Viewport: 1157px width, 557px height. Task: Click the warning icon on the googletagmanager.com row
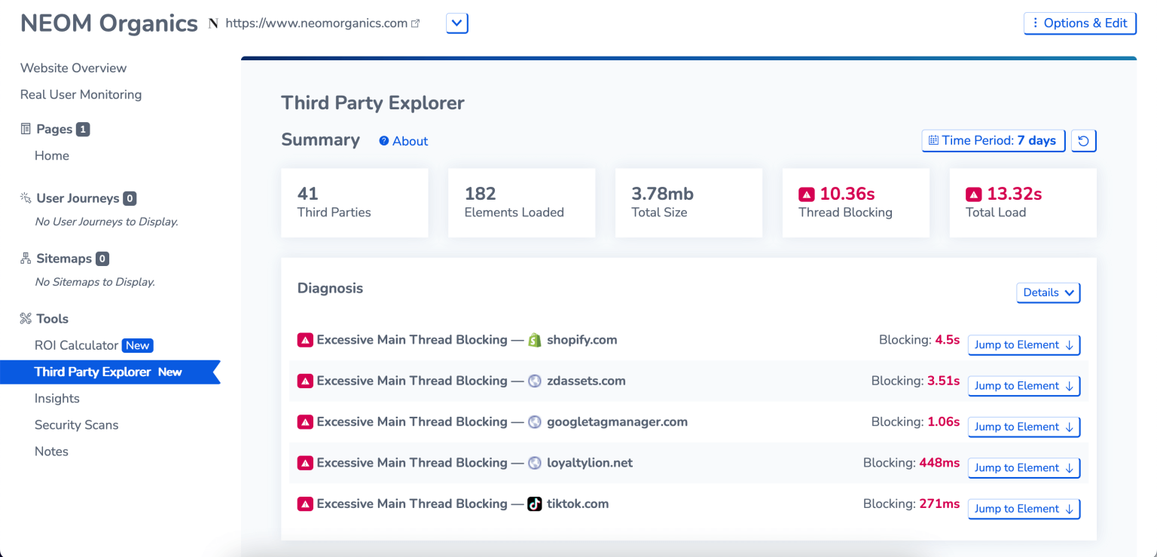click(305, 422)
